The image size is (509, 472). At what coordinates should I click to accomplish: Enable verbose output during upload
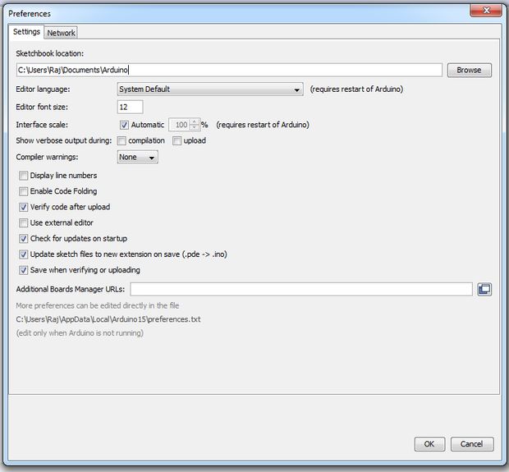tap(177, 141)
